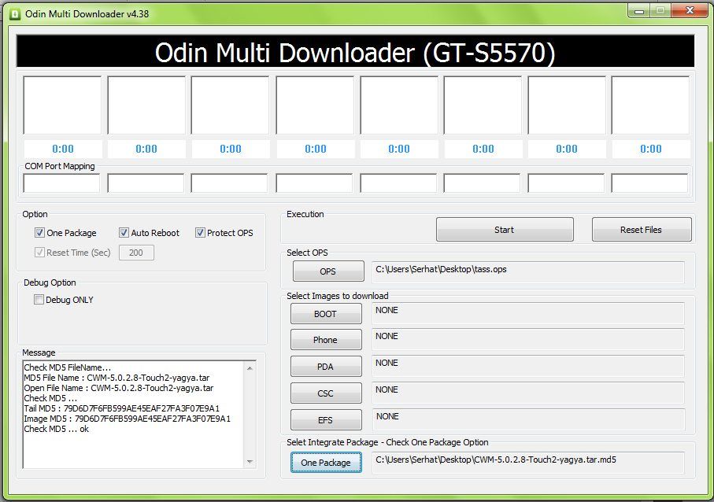The image size is (714, 502).
Task: Toggle the One Package checkbox
Action: pos(39,233)
